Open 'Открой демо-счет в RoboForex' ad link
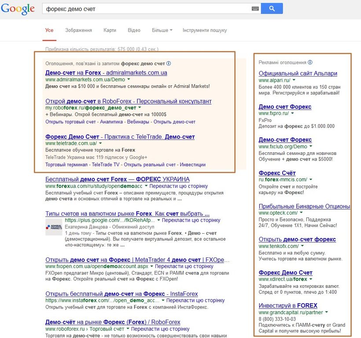 (x=129, y=101)
